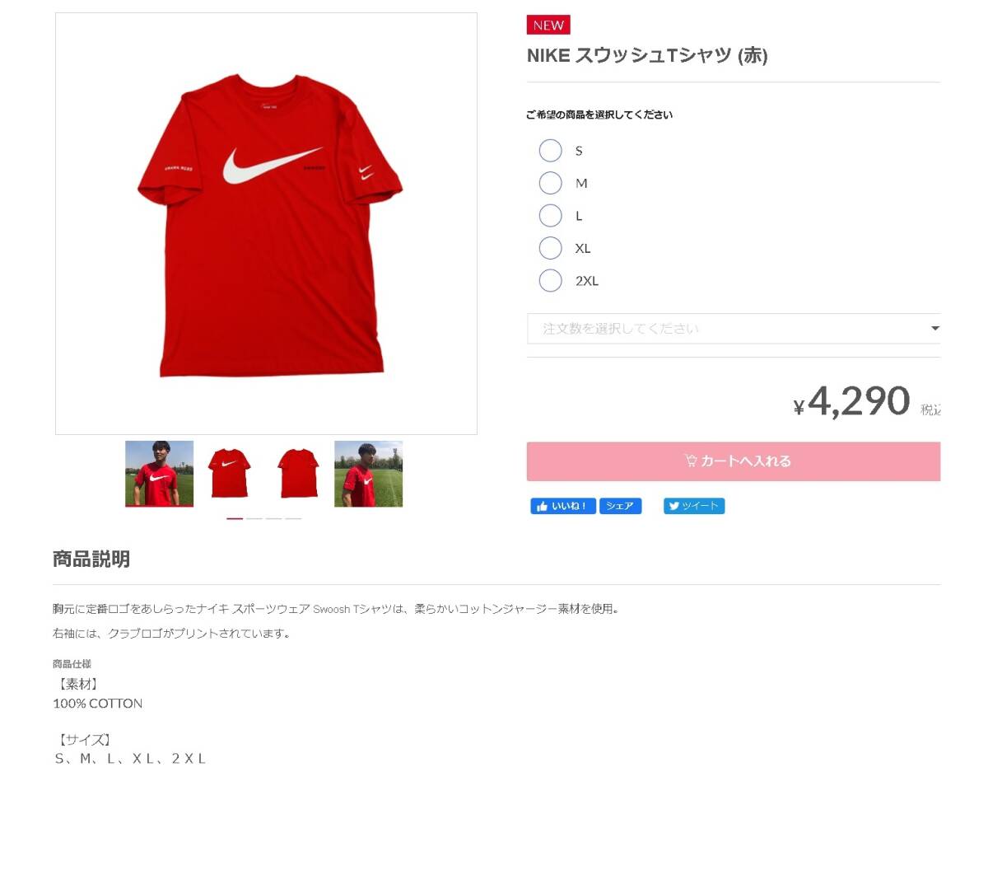Like the product with Facebook いいね! button

(563, 506)
